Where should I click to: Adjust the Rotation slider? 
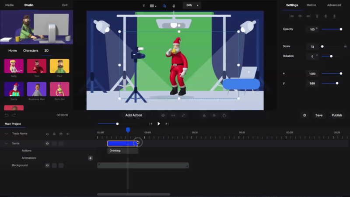(331, 56)
